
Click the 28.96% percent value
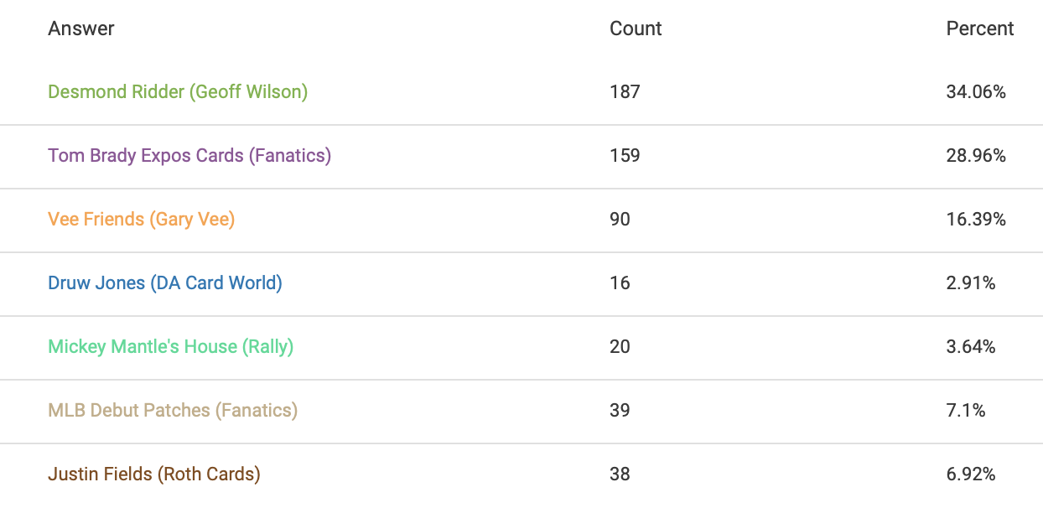976,156
